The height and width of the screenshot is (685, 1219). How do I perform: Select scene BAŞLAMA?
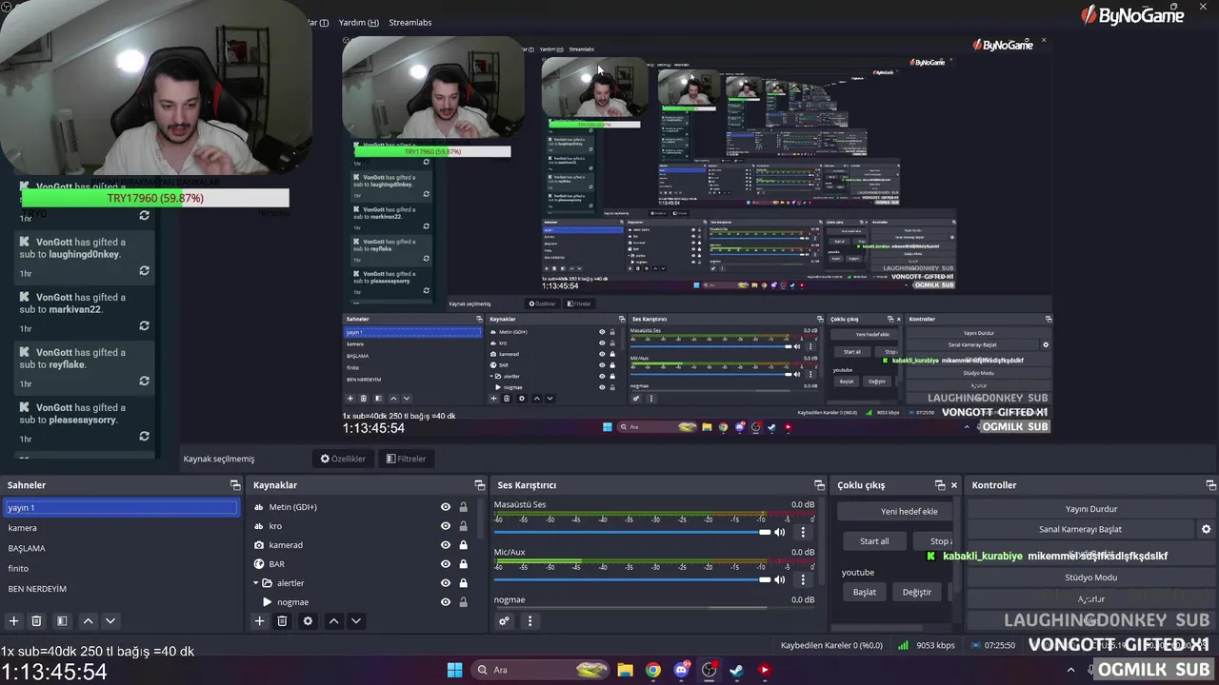pos(121,548)
